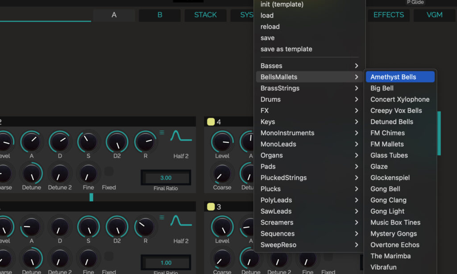Expand the FX preset category

[x=309, y=111]
